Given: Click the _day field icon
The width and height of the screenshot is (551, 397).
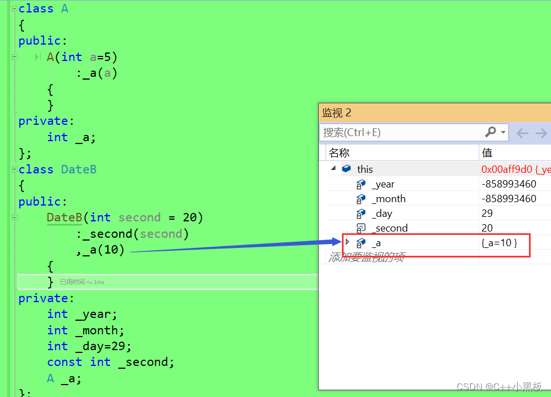Looking at the screenshot, I should click(361, 214).
